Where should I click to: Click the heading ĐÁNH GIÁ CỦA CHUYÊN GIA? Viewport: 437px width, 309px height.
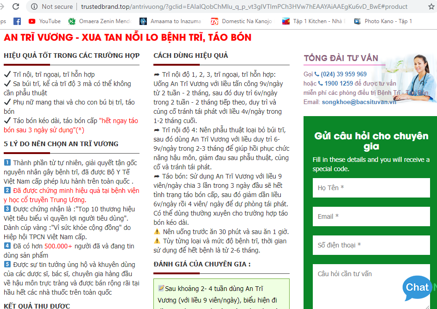pyautogui.click(x=202, y=264)
